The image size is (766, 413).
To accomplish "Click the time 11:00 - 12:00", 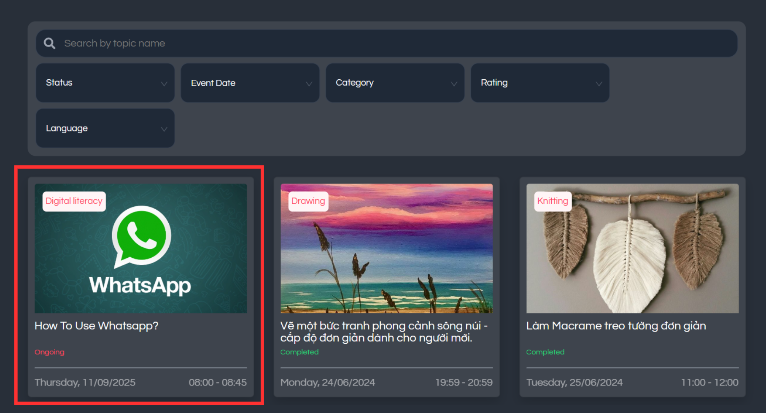I will click(710, 383).
